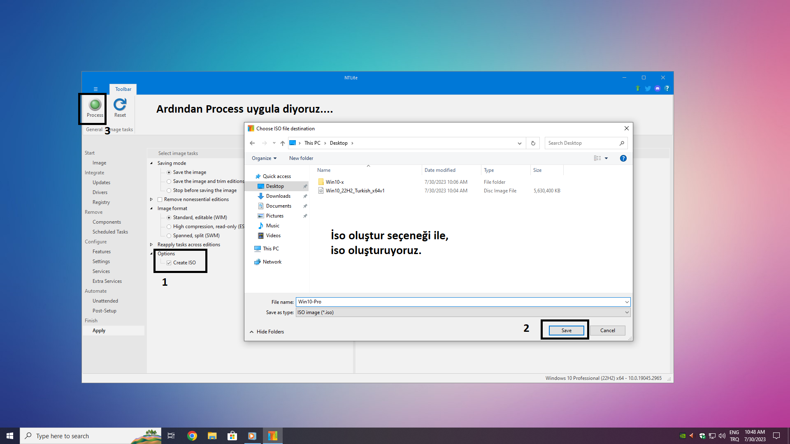Click the Save button
The image size is (790, 444).
coord(566,331)
